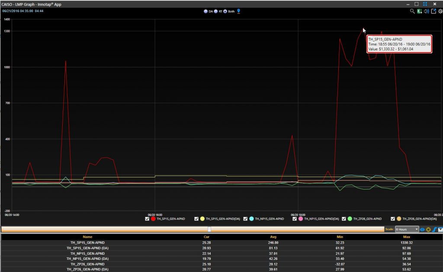Click the Max value 1330.32 cell

[407, 242]
